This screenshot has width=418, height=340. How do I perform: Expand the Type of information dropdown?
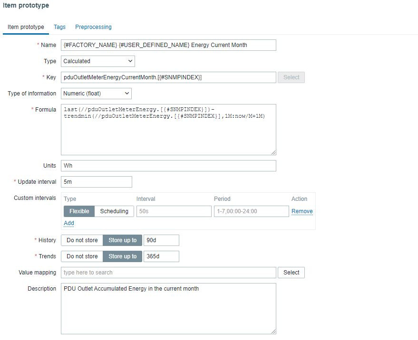[96, 94]
